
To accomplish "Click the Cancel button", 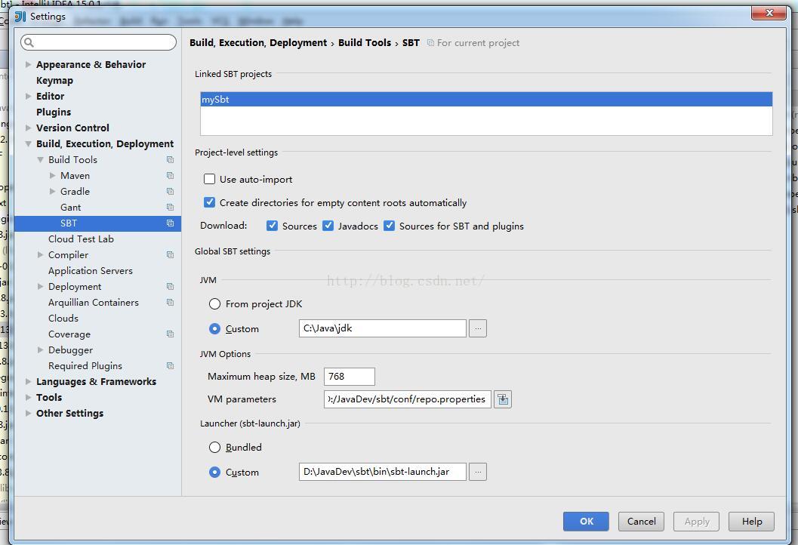I will click(x=641, y=521).
